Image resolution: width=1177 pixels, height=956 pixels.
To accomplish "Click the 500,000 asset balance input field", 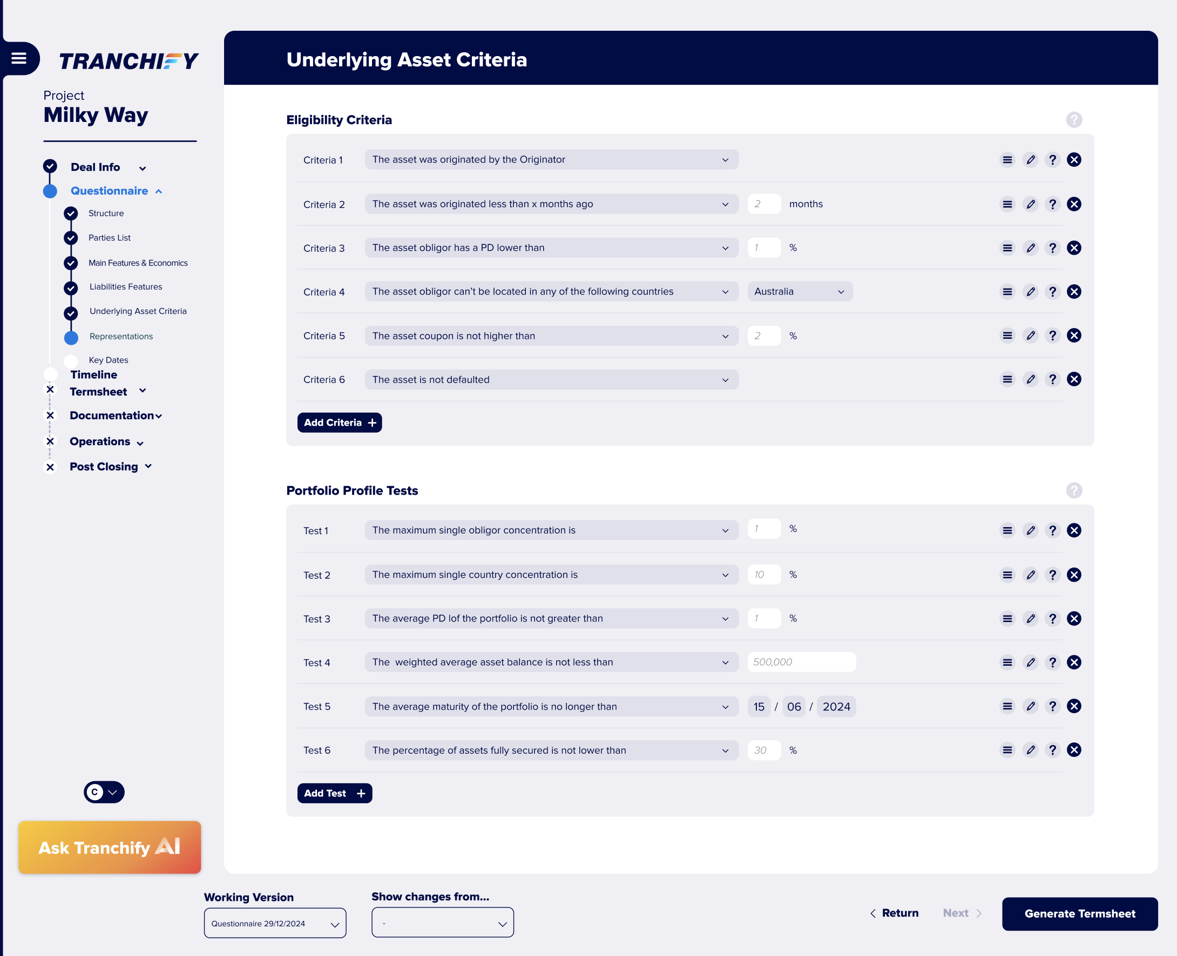I will tap(801, 662).
